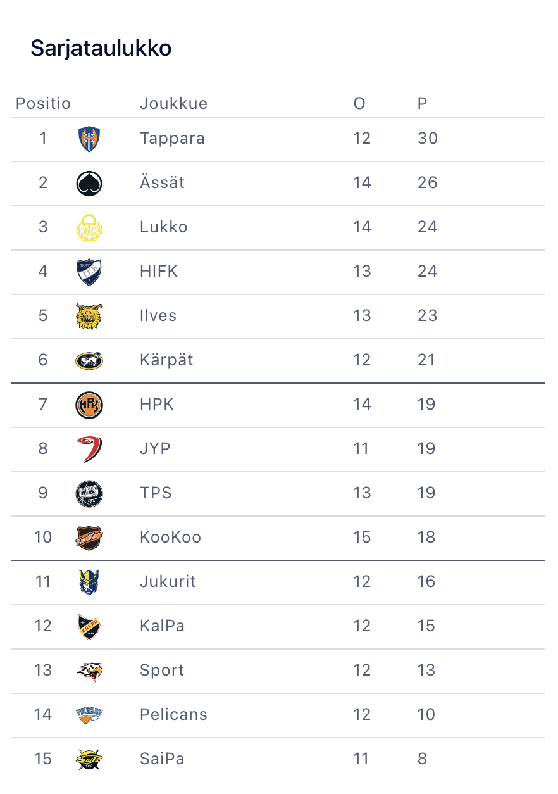Click the Positio column header

click(43, 103)
